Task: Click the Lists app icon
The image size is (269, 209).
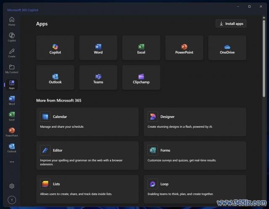Action: tap(45, 184)
